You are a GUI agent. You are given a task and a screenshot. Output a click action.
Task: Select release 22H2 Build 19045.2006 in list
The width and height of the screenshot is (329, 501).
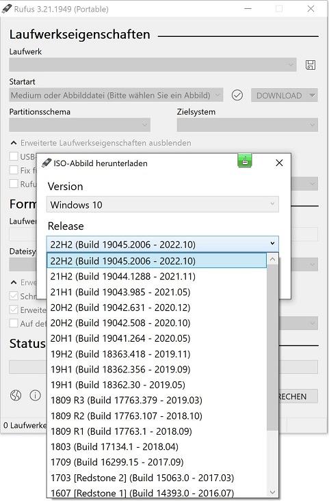pos(157,260)
